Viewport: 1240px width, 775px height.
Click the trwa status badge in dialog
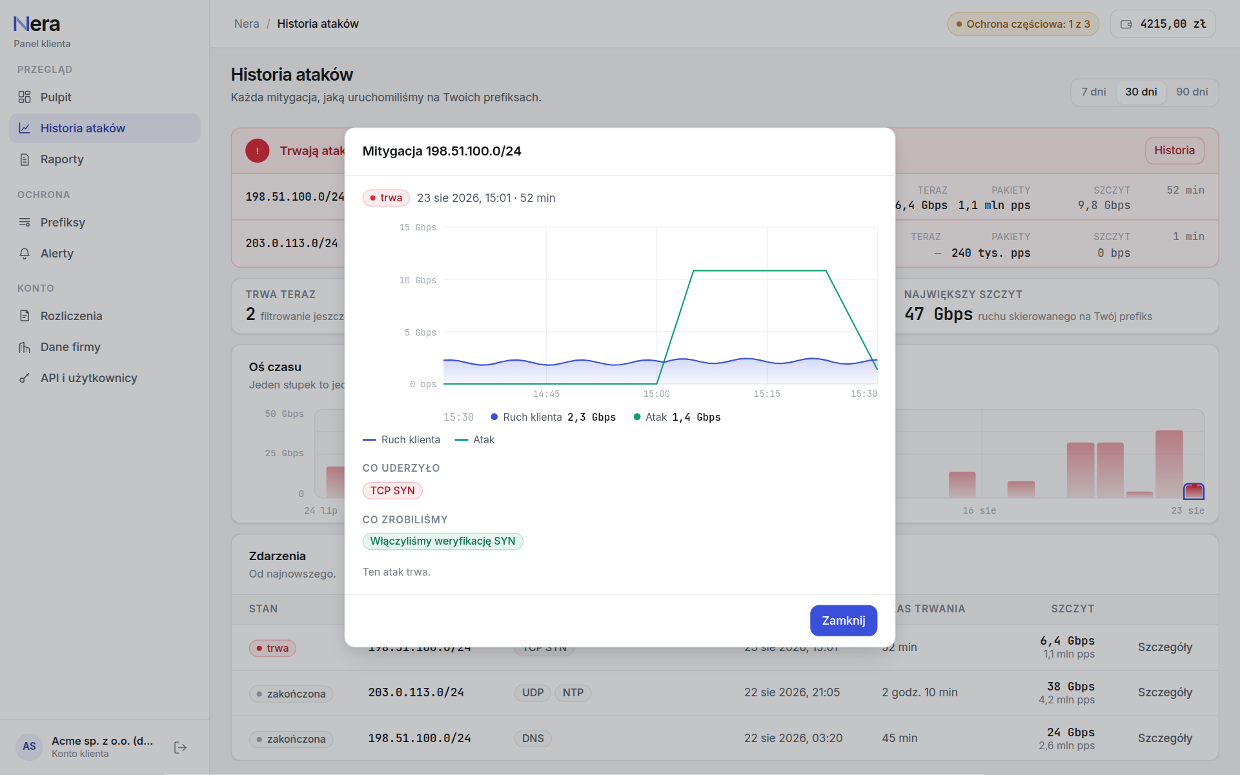[386, 198]
